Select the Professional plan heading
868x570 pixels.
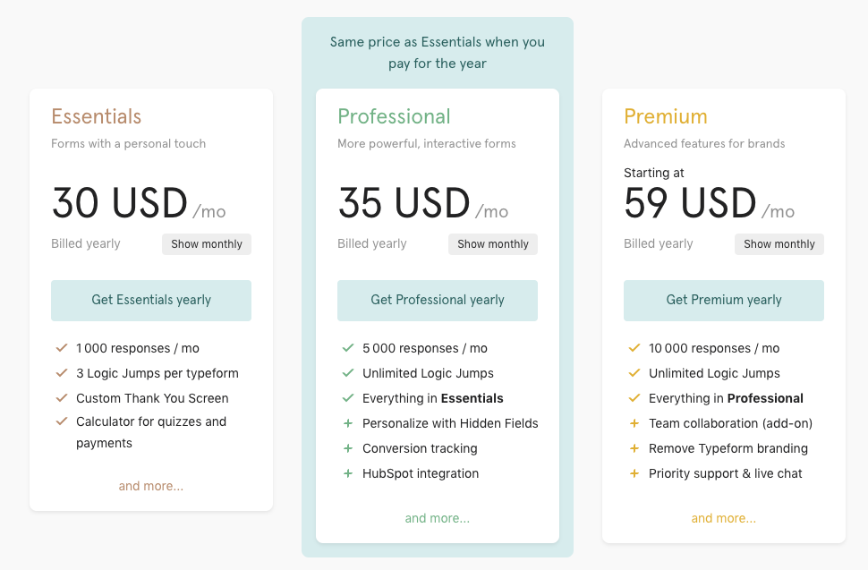coord(394,116)
